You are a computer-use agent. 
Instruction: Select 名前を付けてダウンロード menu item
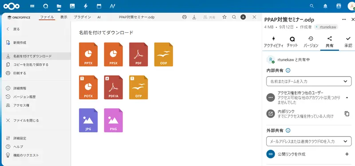coord(36,56)
